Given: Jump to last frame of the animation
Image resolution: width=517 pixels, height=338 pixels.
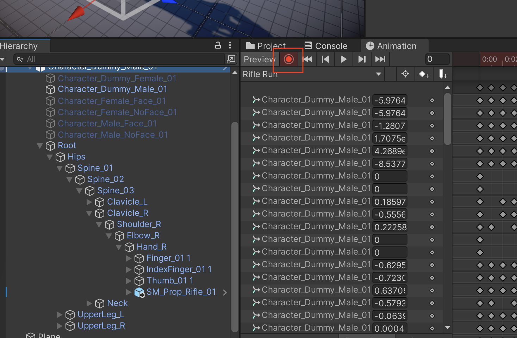Looking at the screenshot, I should (380, 59).
